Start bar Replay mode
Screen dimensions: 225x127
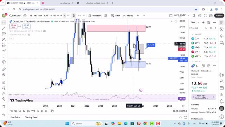click(x=128, y=16)
